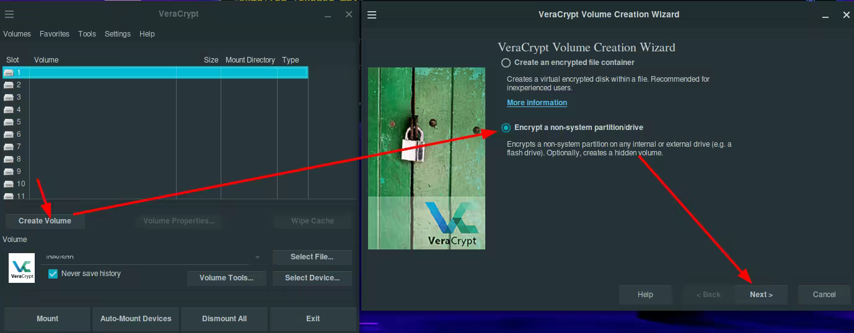Click the drive icon for slot 2
The image size is (854, 333).
click(9, 85)
